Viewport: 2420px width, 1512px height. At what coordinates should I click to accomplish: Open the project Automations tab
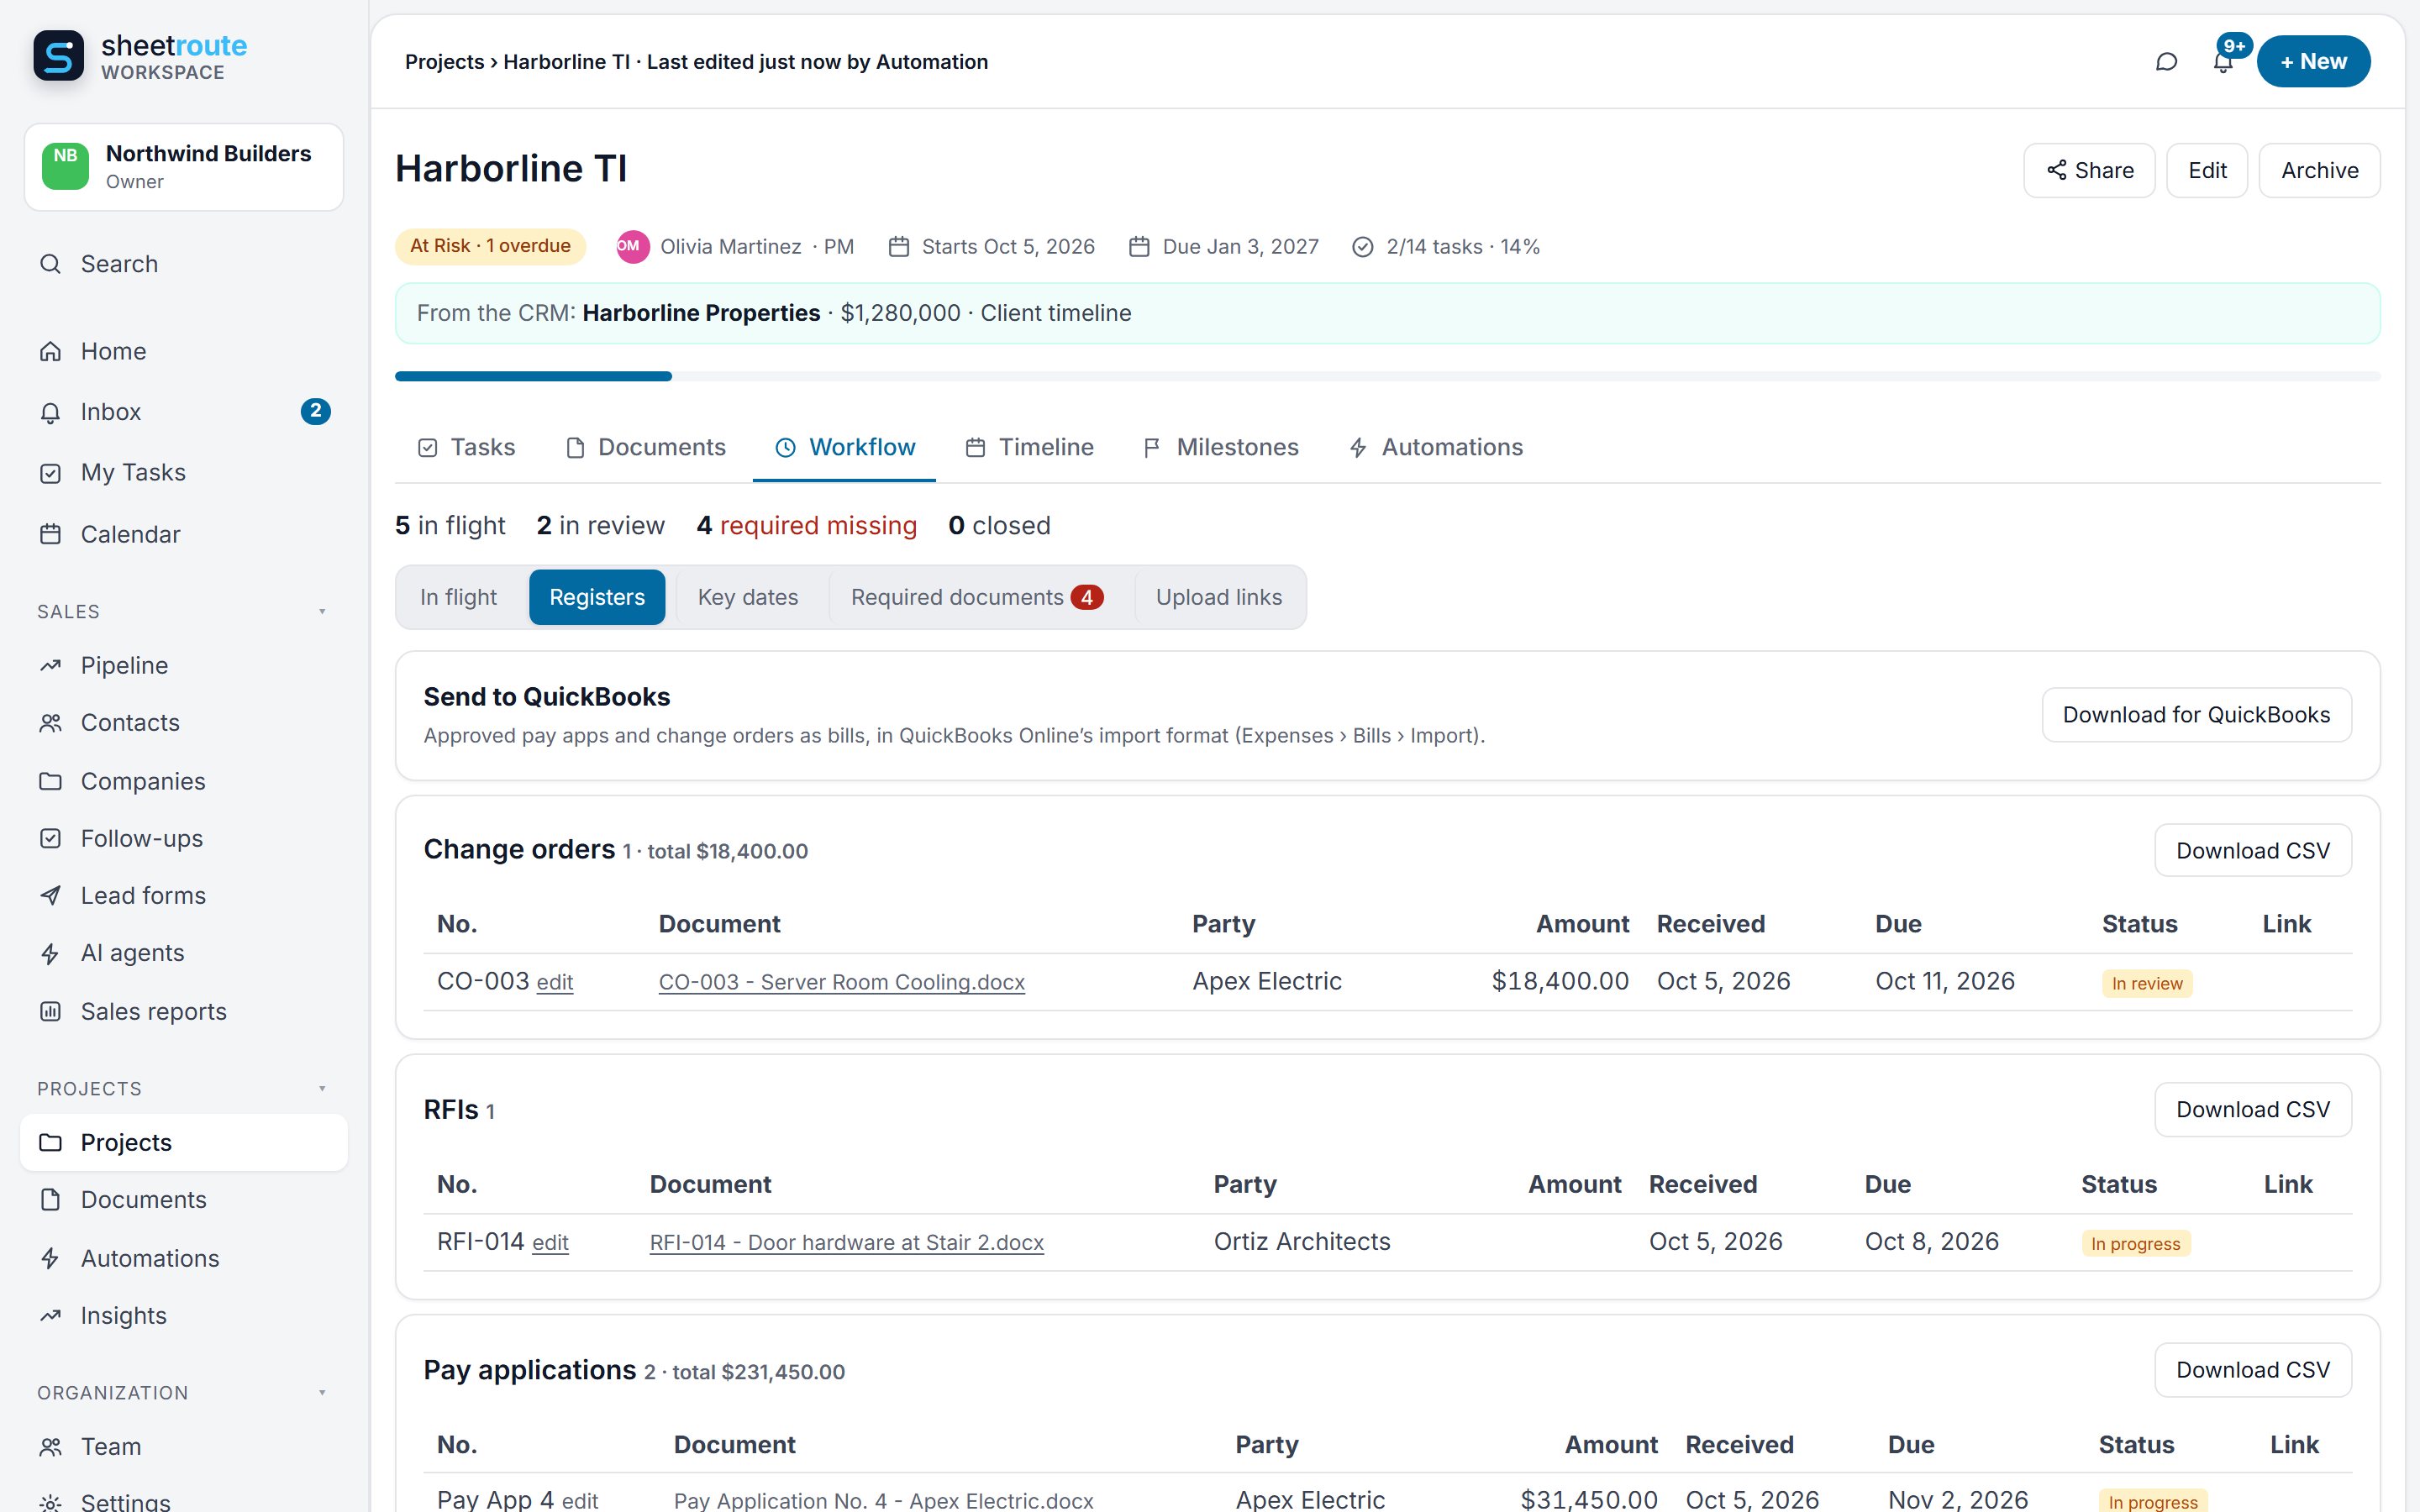1436,447
